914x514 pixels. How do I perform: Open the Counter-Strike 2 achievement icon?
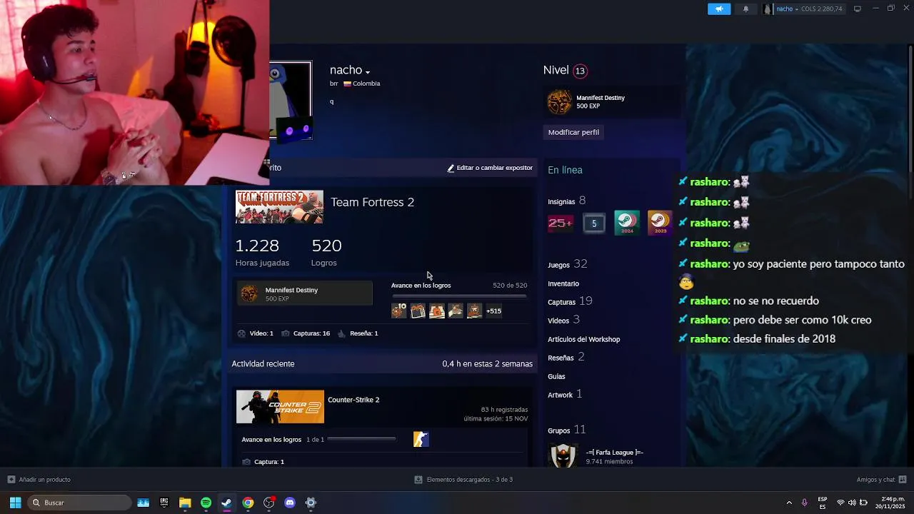(421, 440)
